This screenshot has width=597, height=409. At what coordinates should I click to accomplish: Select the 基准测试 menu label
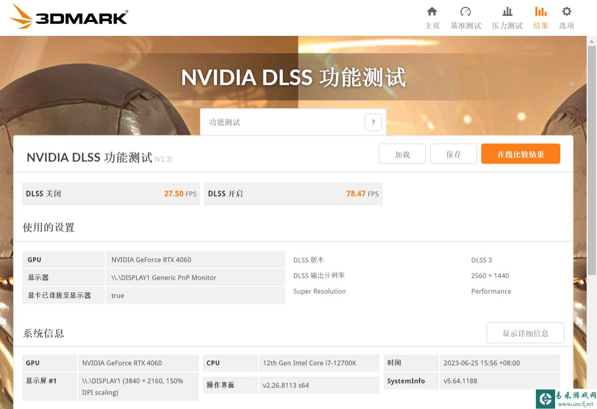point(466,26)
